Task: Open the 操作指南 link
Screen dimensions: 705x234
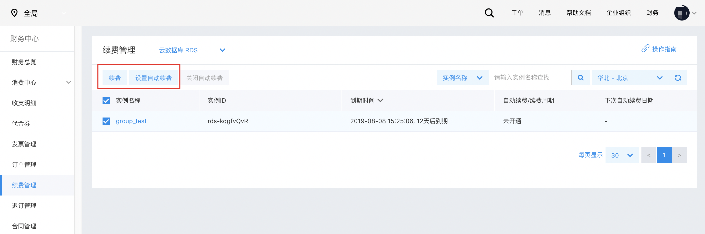Action: click(x=664, y=49)
